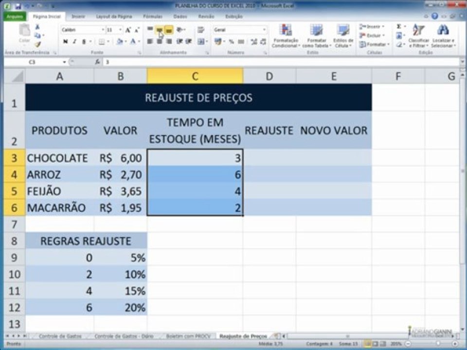Zoom out with the minus button

coord(408,344)
